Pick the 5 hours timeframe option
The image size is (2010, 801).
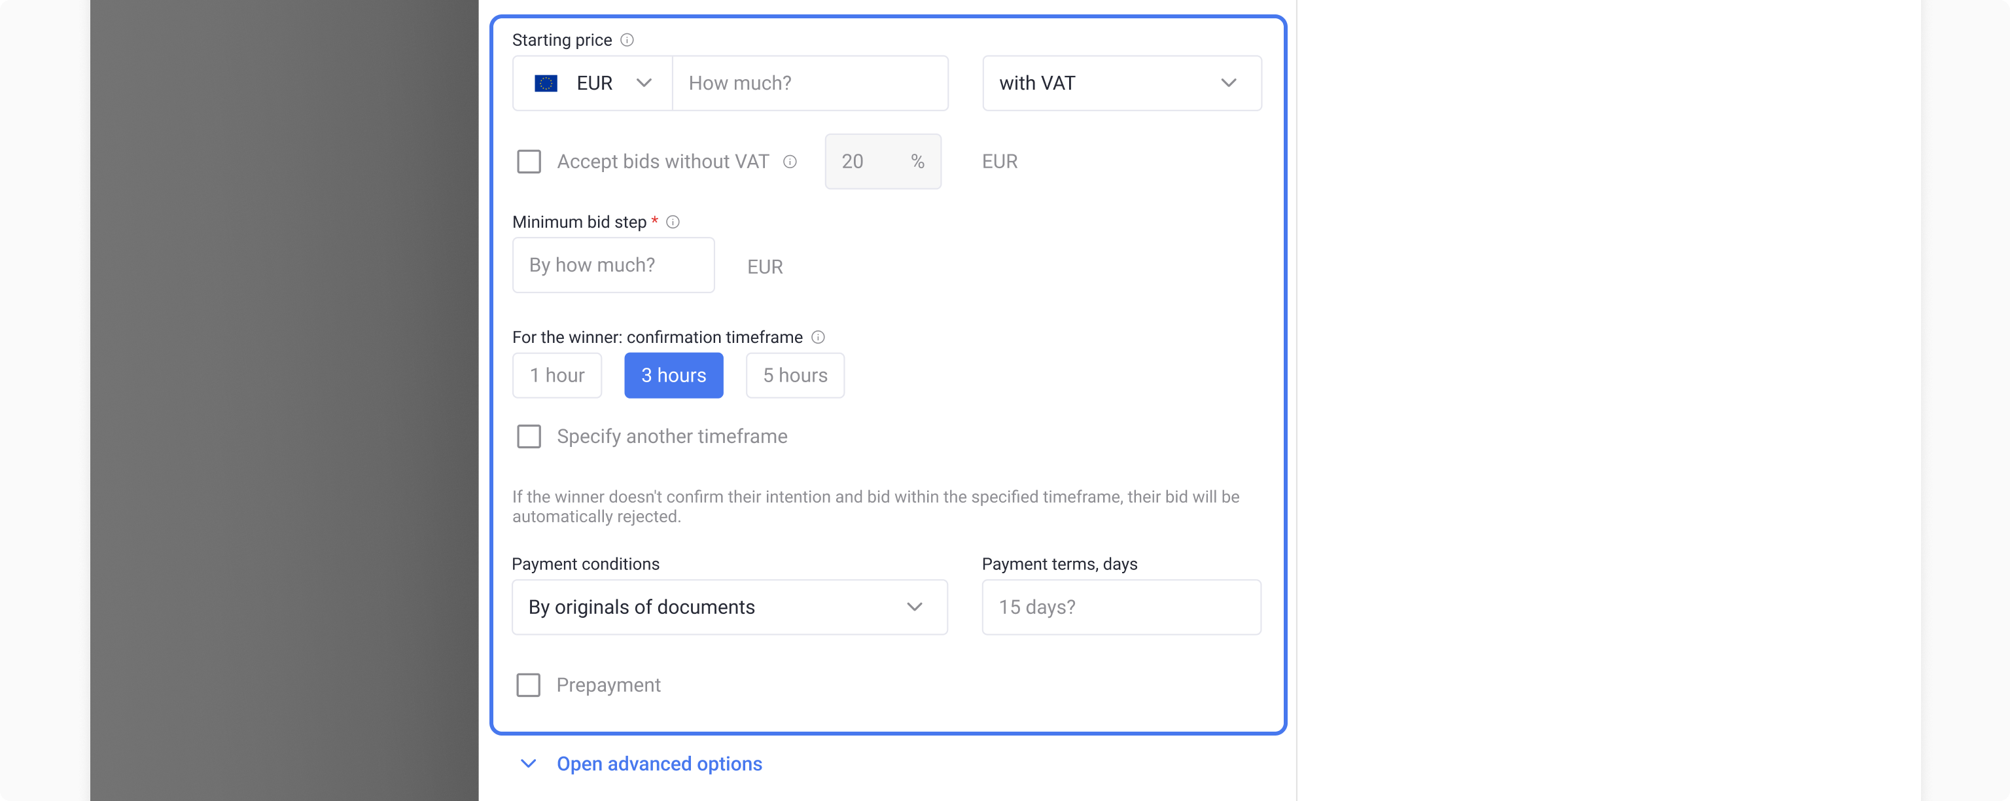pyautogui.click(x=794, y=376)
